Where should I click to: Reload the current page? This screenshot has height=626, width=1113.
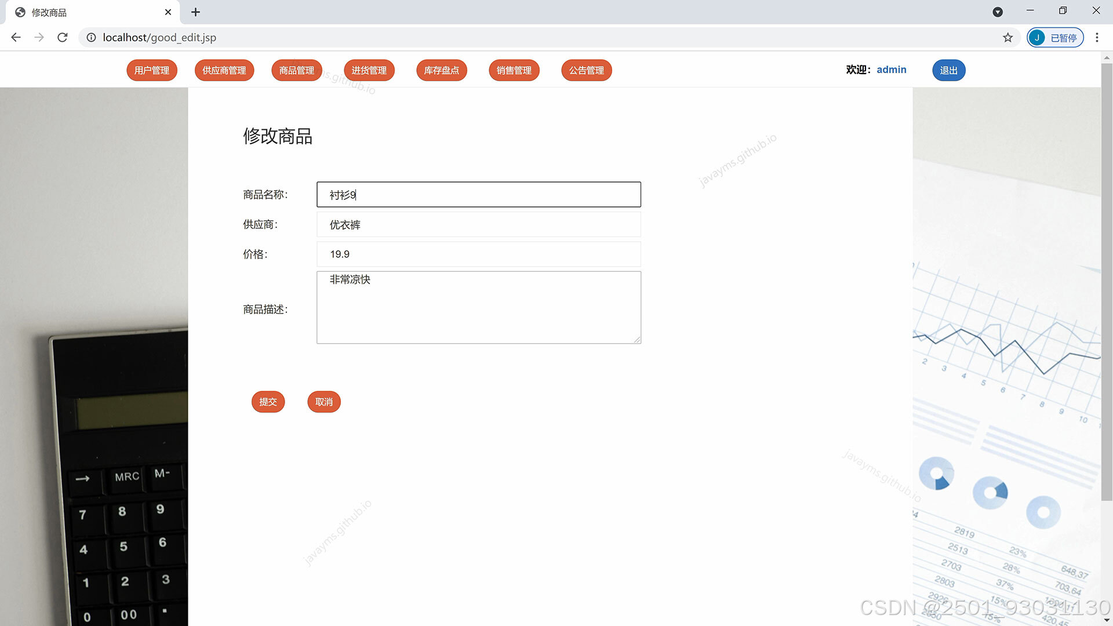coord(63,37)
